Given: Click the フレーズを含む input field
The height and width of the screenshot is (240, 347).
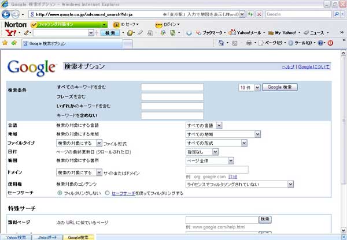Looking at the screenshot, I should click(172, 97).
